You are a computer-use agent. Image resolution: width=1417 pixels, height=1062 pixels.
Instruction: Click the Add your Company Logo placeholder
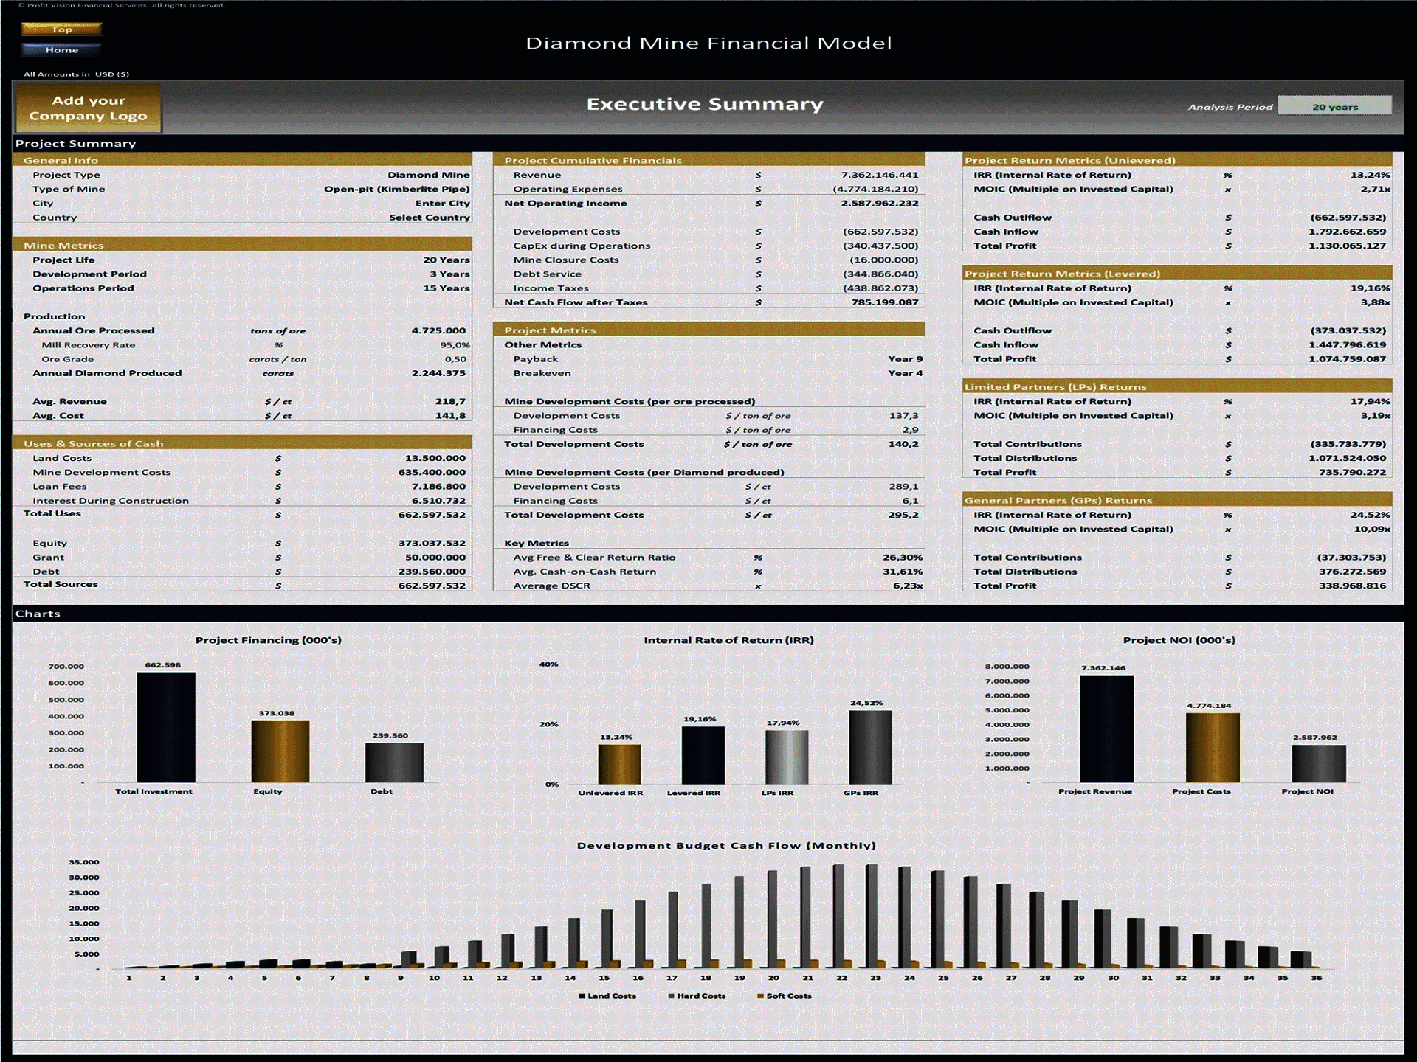[x=89, y=108]
